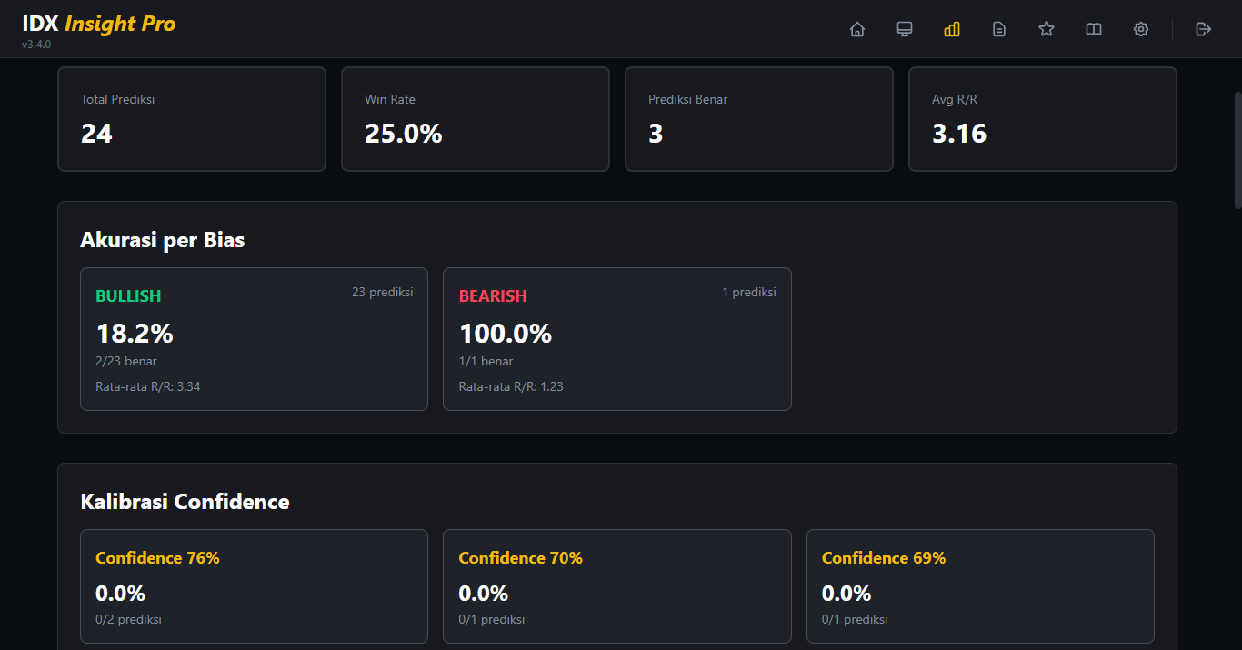The image size is (1242, 650).
Task: Click the highlighted bar chart statistics icon
Action: point(952,29)
